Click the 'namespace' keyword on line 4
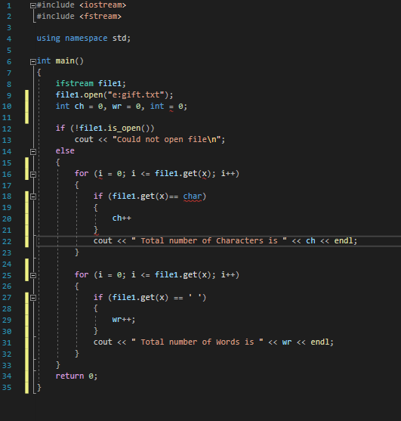 coord(86,38)
